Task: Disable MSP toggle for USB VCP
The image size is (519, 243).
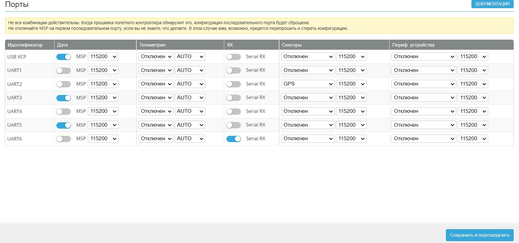Action: tap(64, 57)
